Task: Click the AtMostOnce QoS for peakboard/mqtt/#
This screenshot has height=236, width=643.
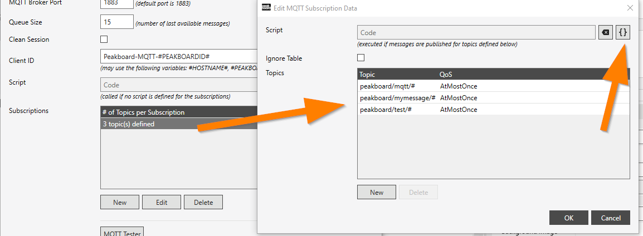Action: pyautogui.click(x=459, y=86)
